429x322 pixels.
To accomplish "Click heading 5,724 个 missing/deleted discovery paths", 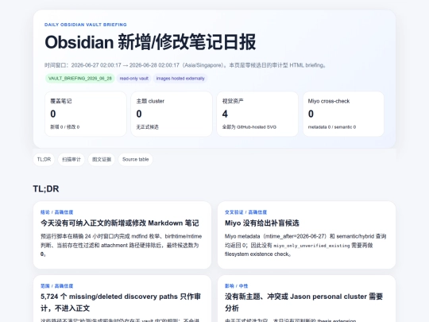I will [x=121, y=302].
